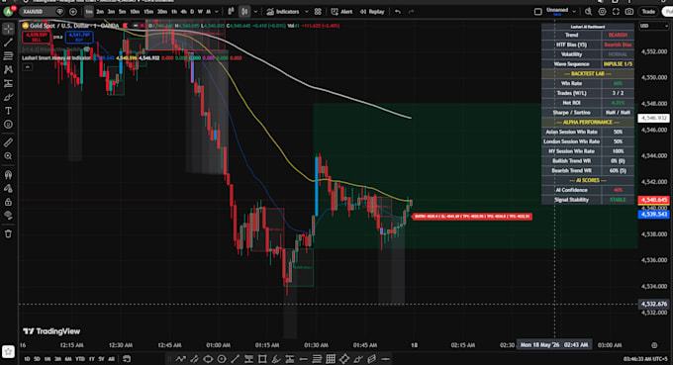Image resolution: width=673 pixels, height=365 pixels.
Task: Switch to the 1m timeframe
Action: pyautogui.click(x=88, y=12)
